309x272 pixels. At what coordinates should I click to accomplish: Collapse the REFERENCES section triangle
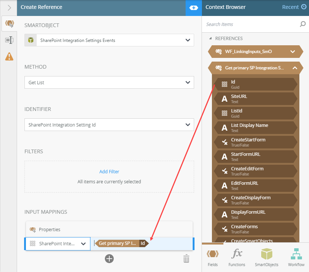210,38
